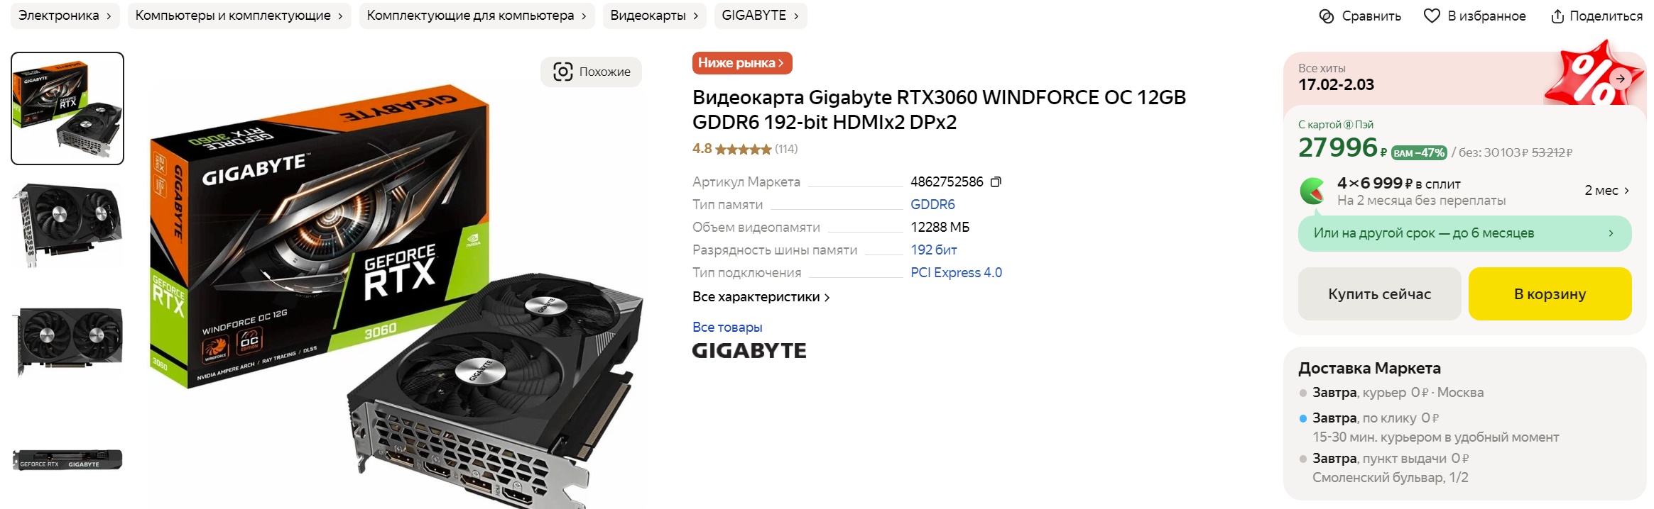
Task: Open Ниже рынка price badge
Action: coord(742,63)
